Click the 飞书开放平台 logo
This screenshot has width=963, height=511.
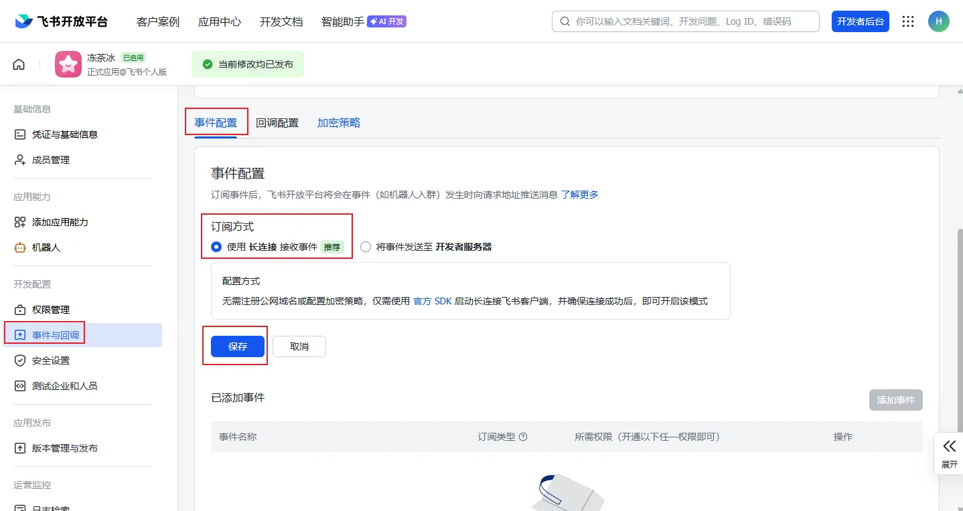click(61, 21)
